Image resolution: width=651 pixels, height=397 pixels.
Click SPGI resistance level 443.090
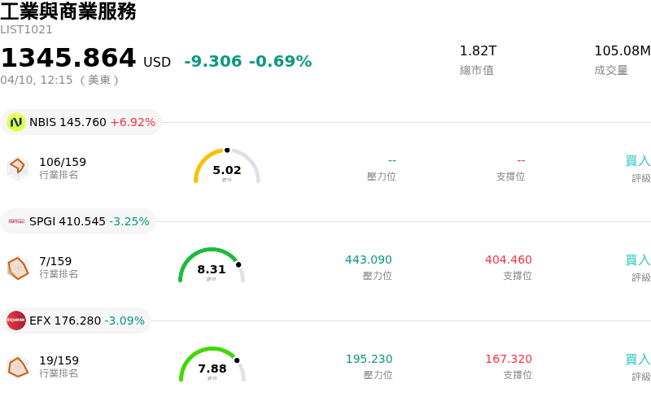coord(369,260)
